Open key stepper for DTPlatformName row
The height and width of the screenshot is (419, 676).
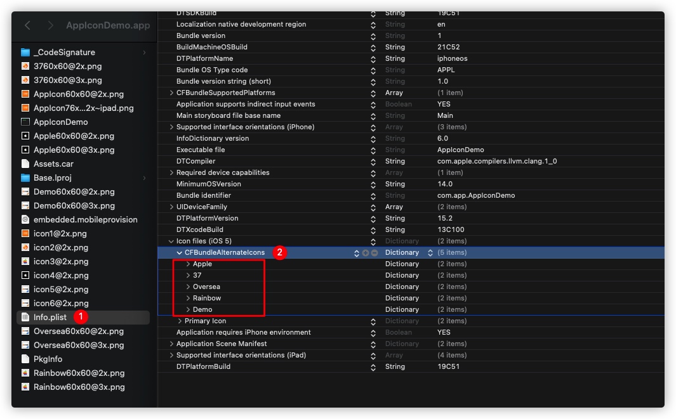click(x=373, y=60)
